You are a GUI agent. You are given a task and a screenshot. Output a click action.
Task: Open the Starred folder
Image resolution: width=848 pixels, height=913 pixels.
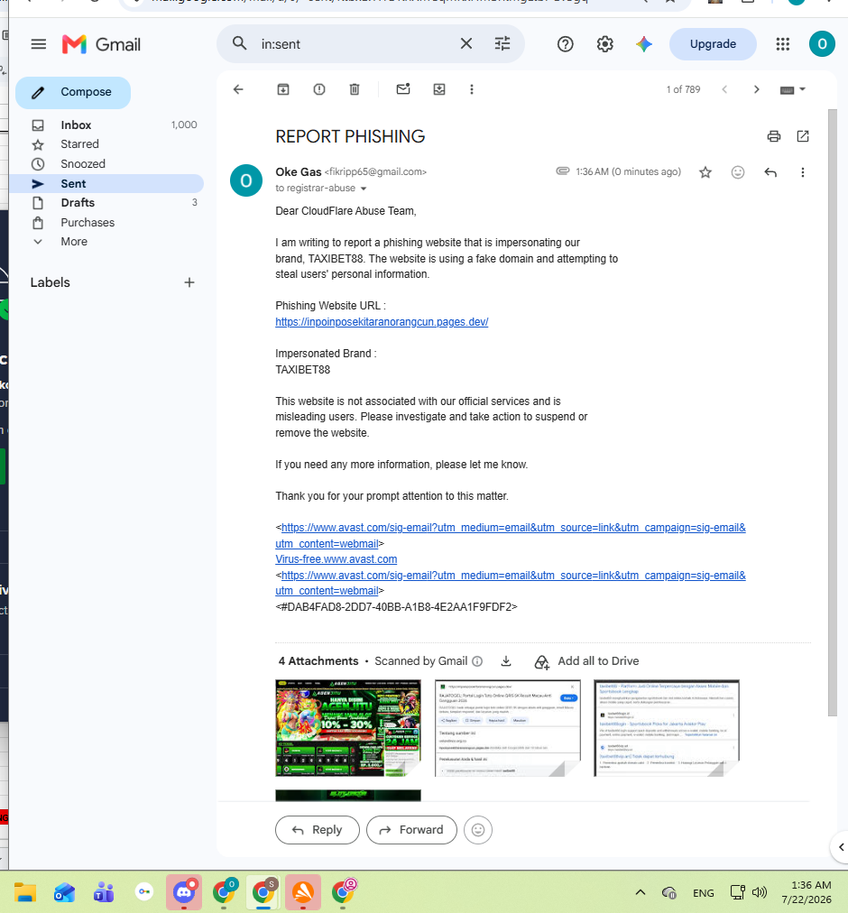tap(106, 144)
